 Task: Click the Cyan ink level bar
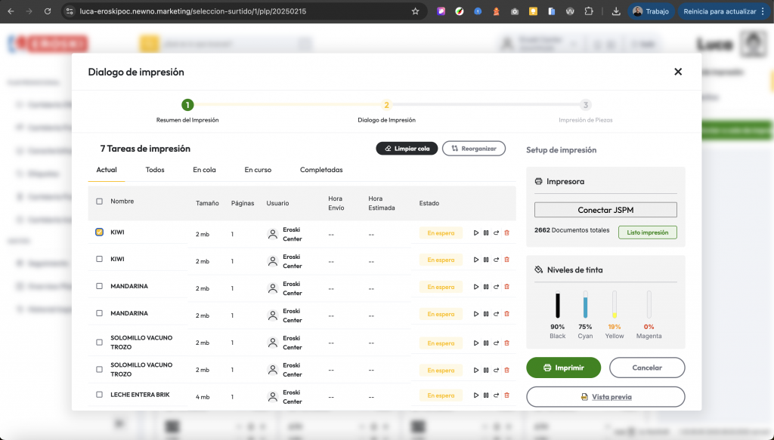point(585,305)
